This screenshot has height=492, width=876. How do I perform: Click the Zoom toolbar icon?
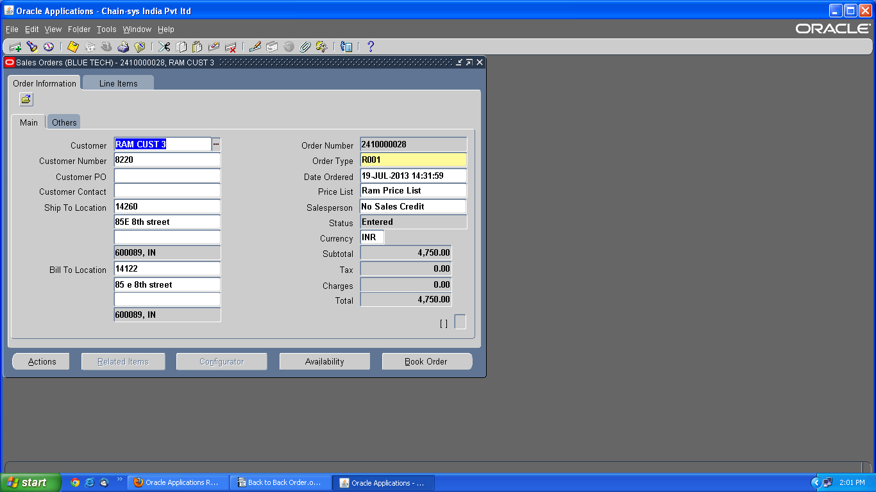[272, 47]
